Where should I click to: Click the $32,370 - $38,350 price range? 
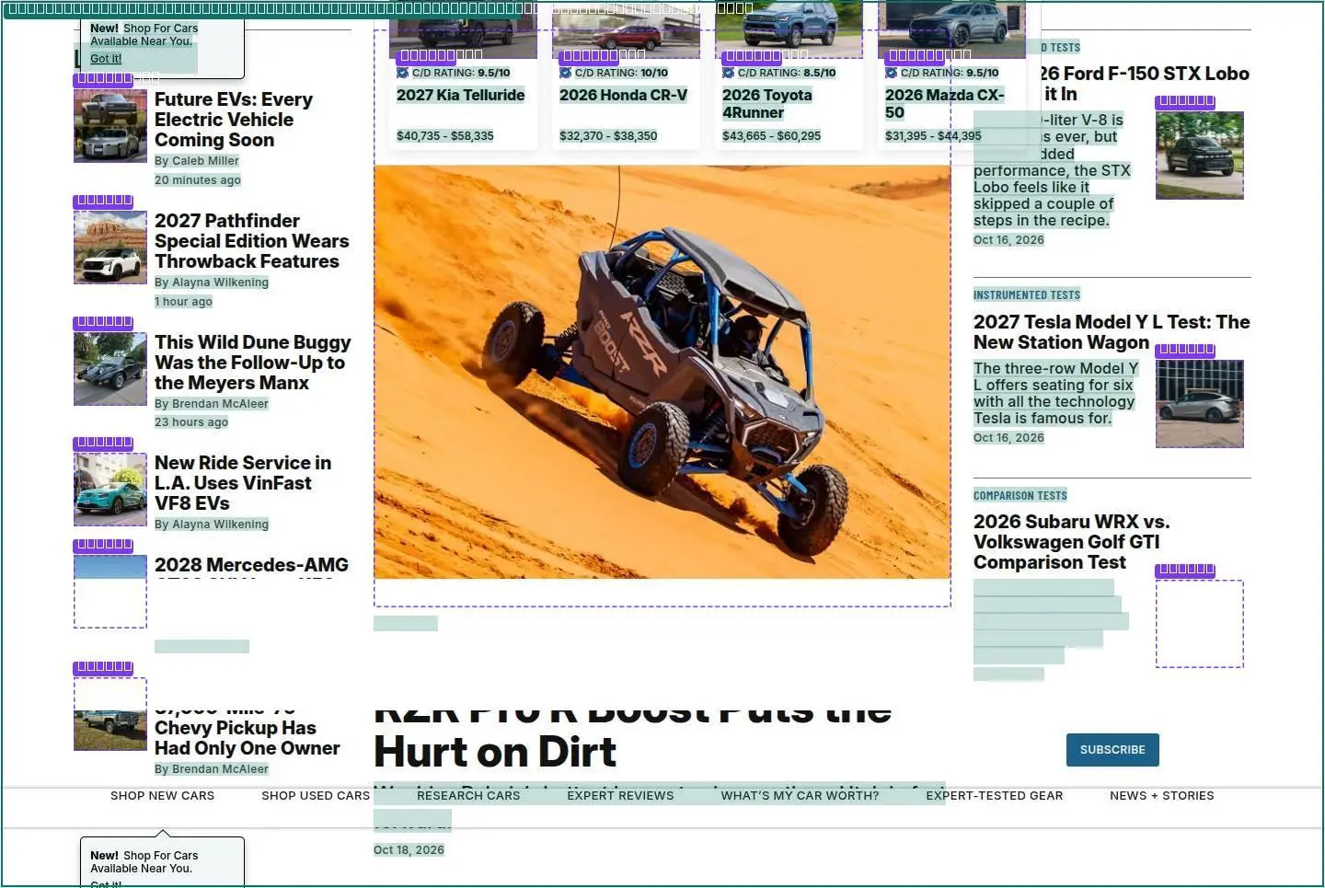tap(608, 136)
